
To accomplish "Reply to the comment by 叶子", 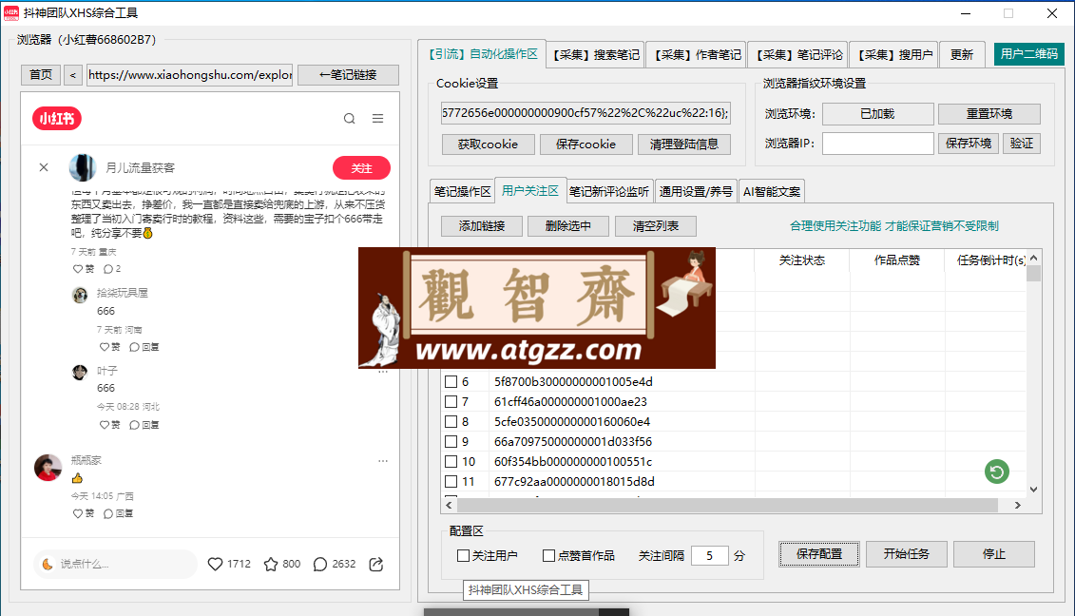I will click(x=144, y=425).
